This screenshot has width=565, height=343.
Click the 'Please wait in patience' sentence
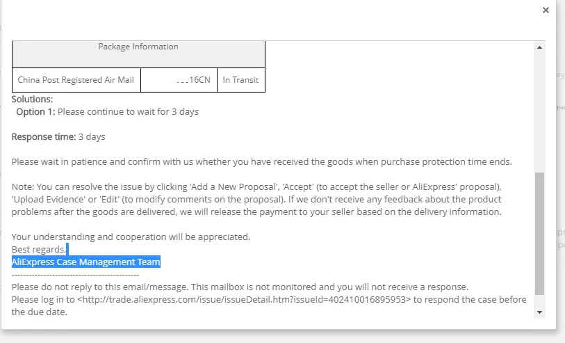(261, 161)
